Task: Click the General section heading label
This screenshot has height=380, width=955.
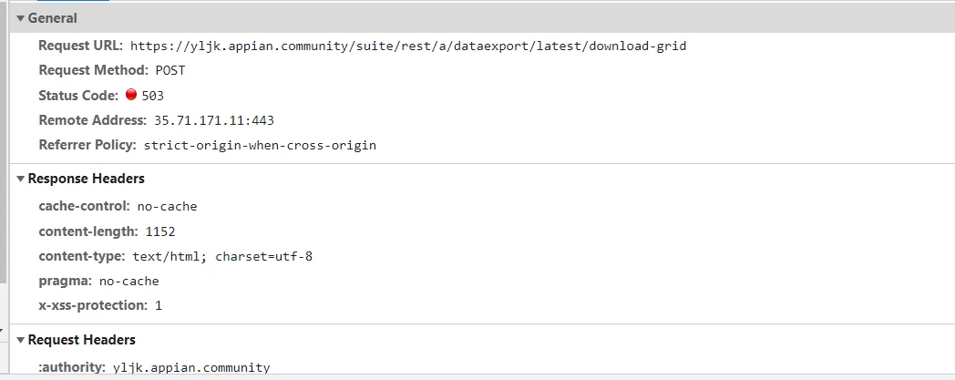Action: tap(52, 18)
